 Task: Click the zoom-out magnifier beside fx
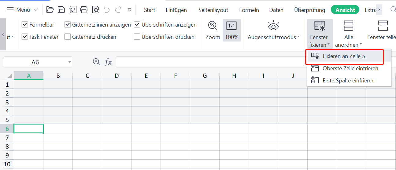coord(96,62)
